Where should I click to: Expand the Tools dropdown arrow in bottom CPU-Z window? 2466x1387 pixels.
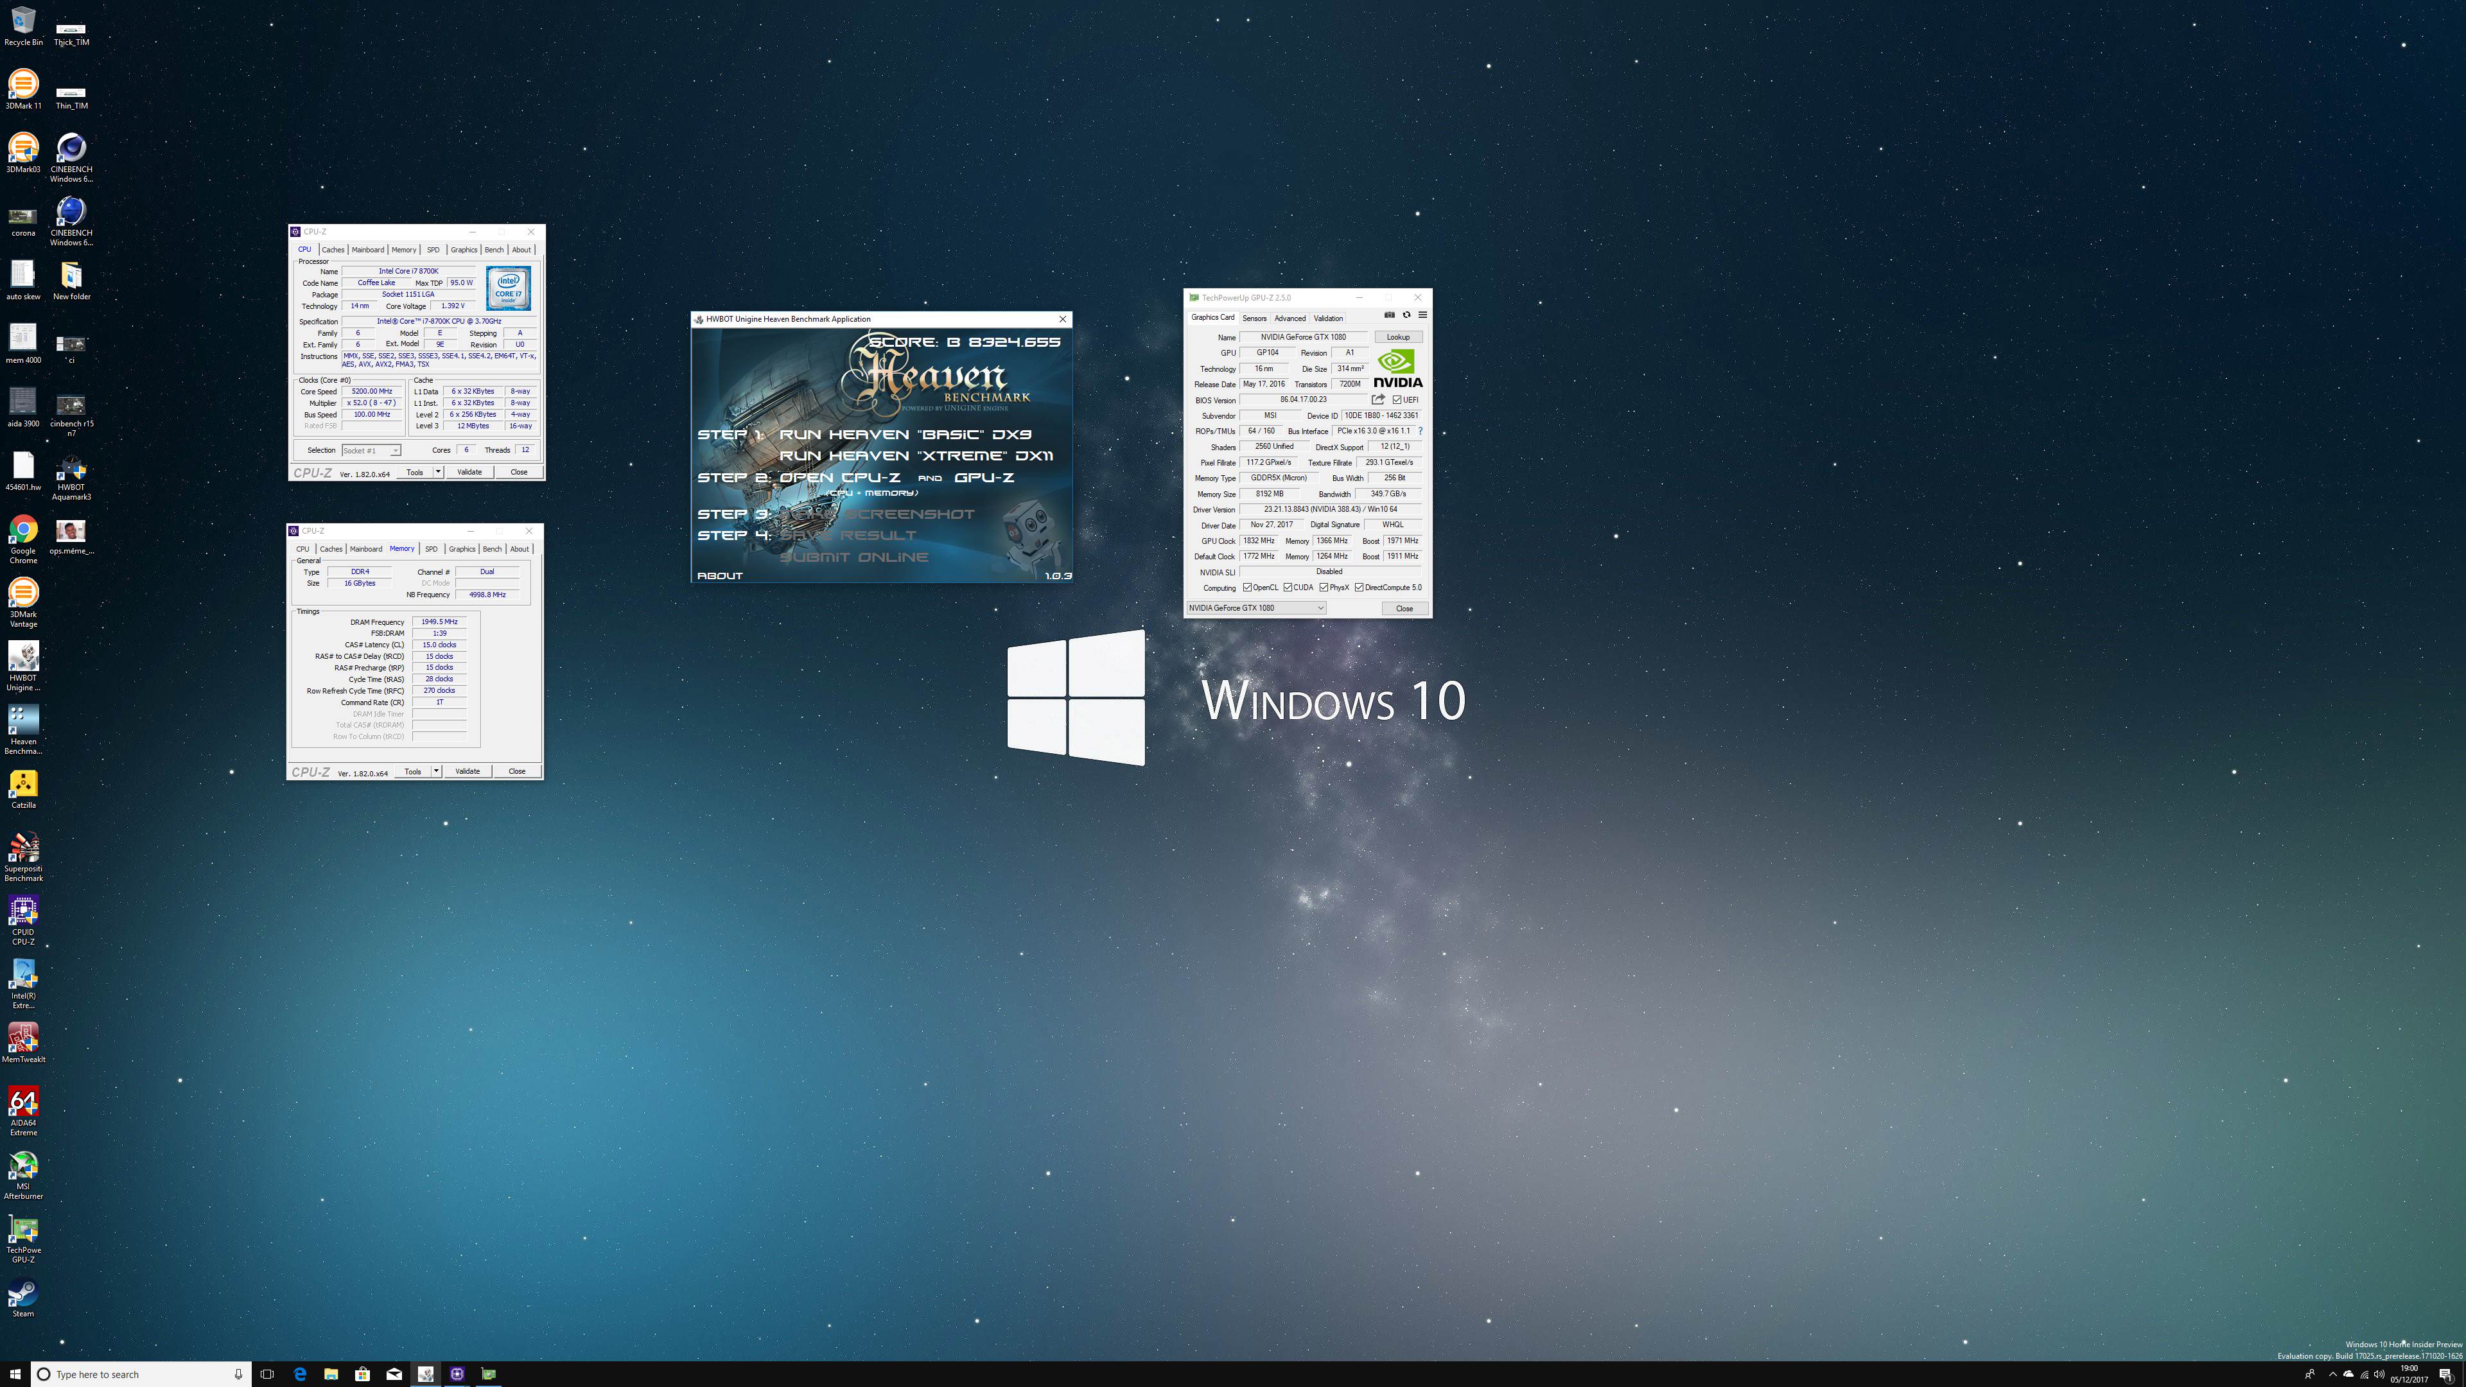[437, 771]
